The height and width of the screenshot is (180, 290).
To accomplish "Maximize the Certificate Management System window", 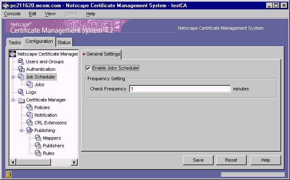I will click(x=276, y=6).
